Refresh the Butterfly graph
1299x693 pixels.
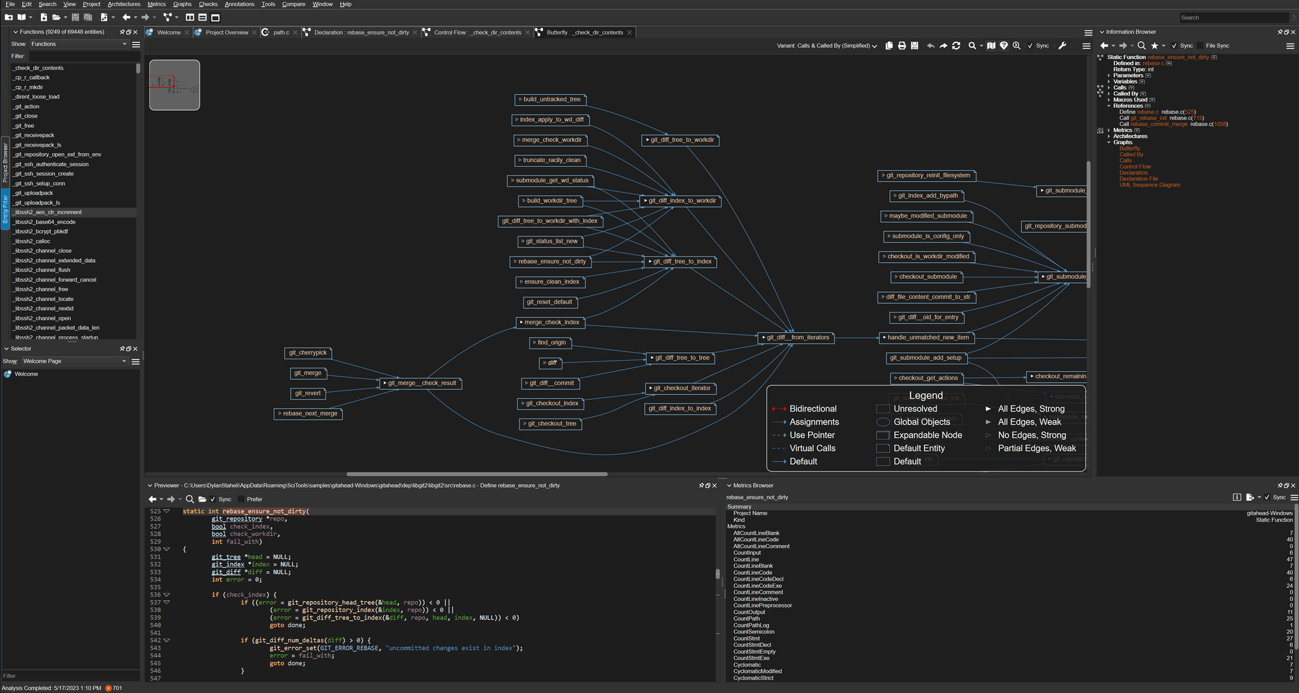(956, 45)
